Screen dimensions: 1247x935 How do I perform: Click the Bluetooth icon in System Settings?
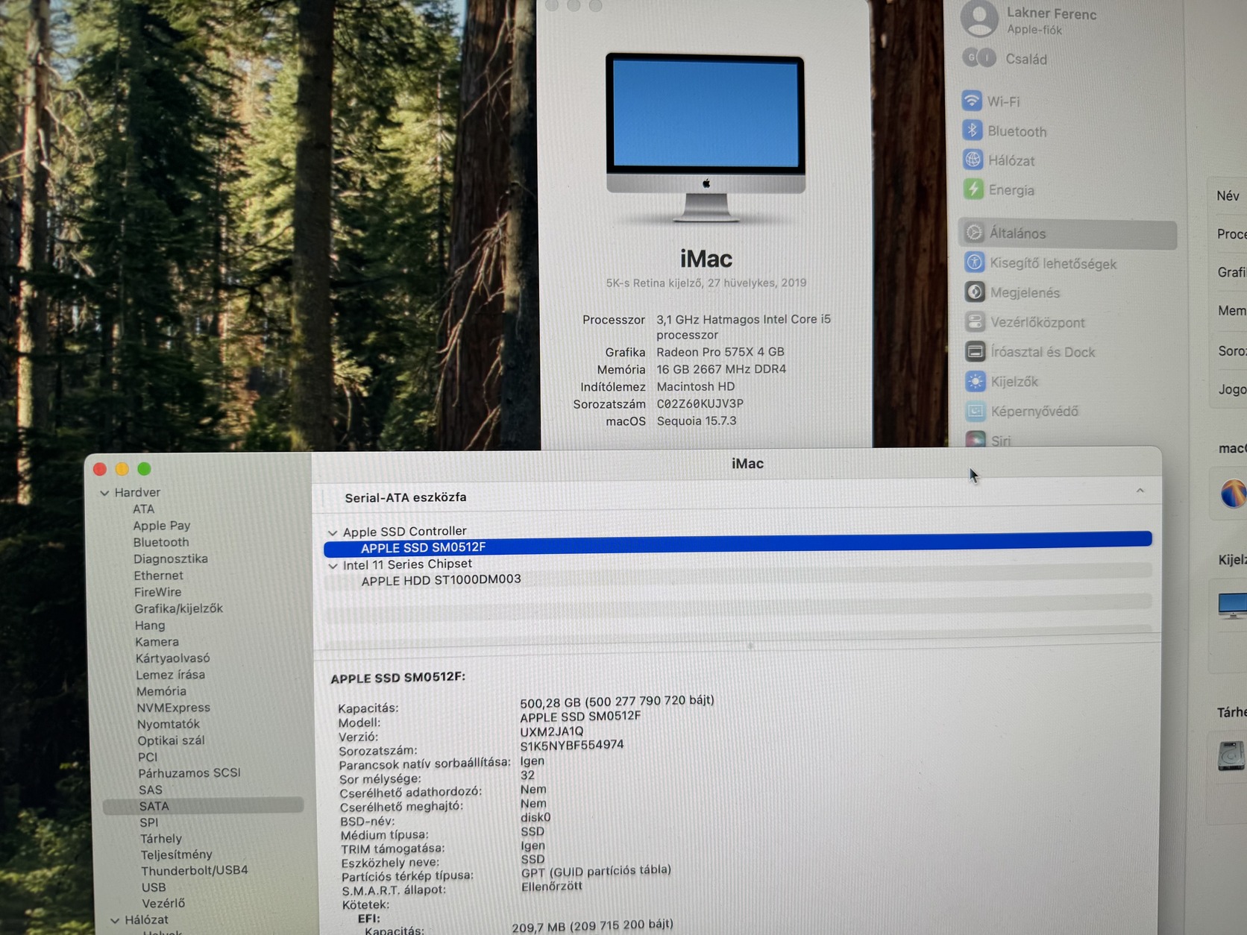click(x=972, y=130)
